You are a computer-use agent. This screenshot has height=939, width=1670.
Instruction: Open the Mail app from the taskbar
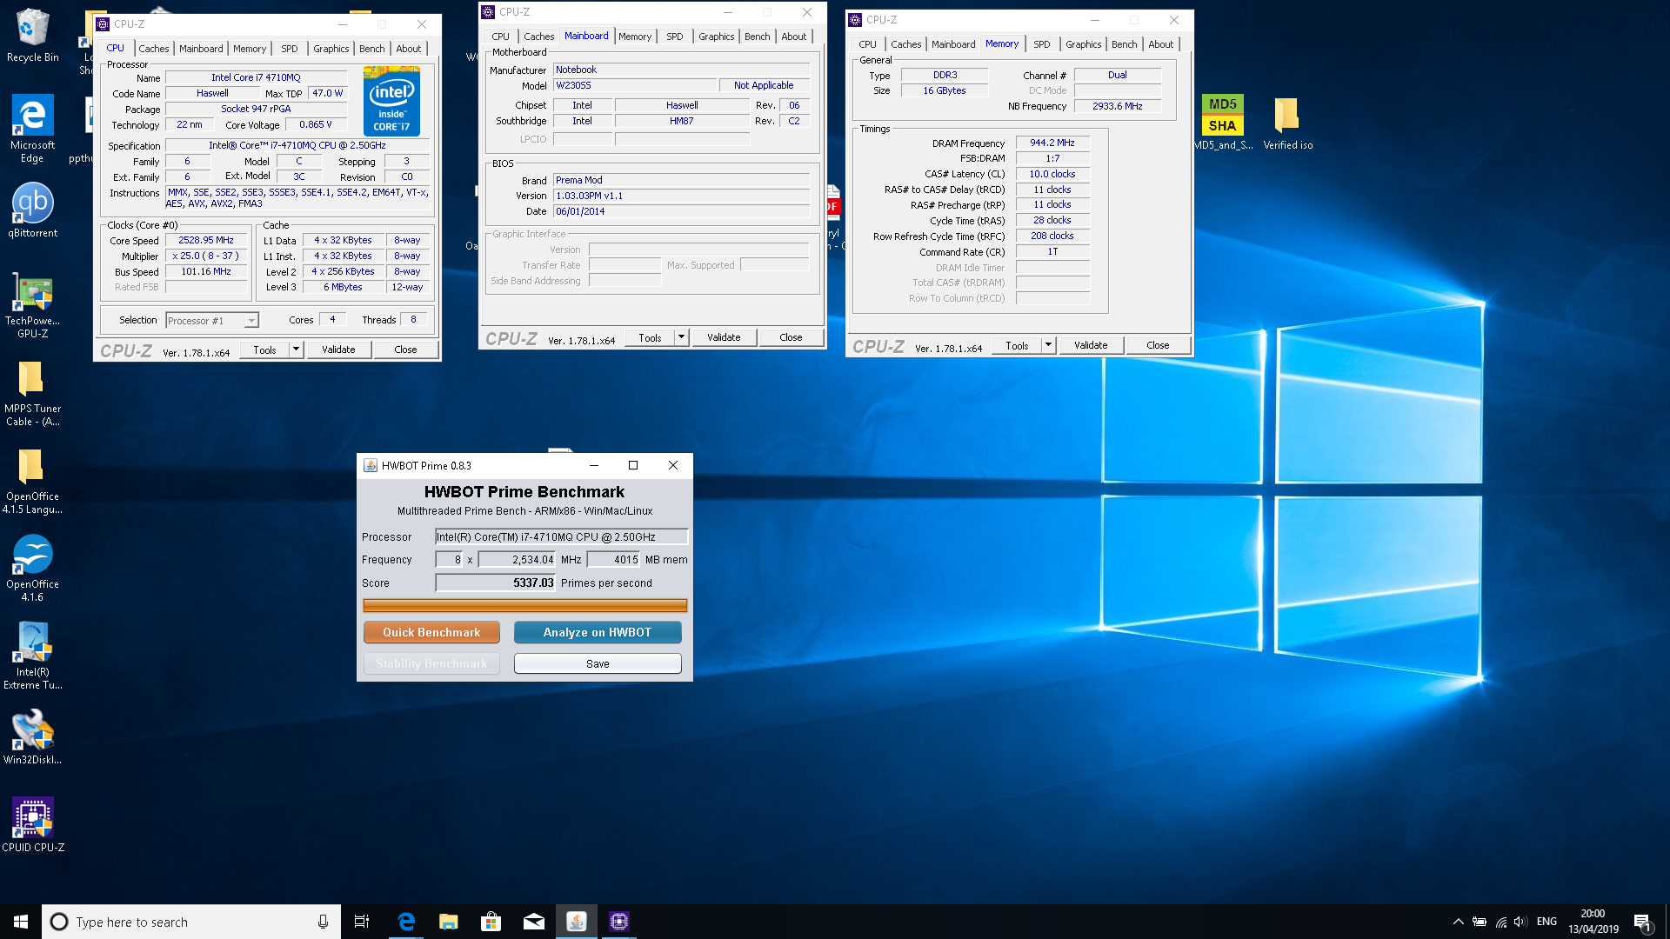coord(533,922)
